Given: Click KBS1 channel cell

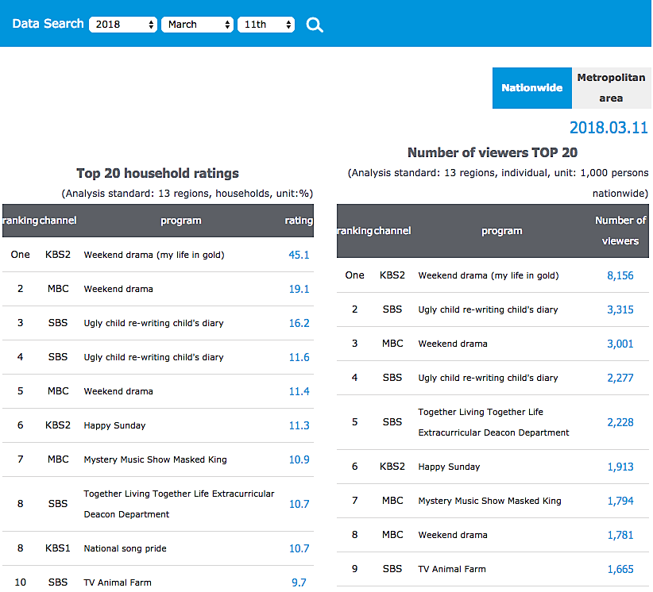Looking at the screenshot, I should pos(58,548).
